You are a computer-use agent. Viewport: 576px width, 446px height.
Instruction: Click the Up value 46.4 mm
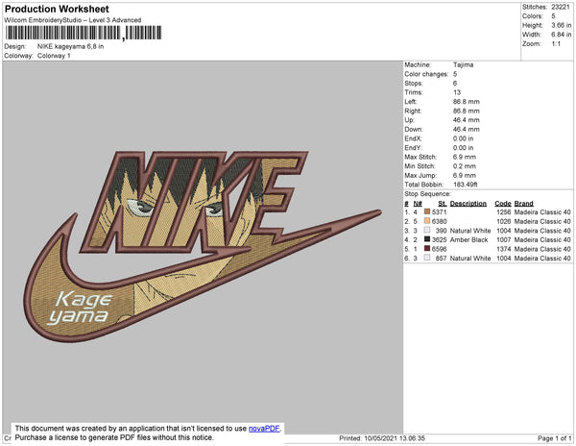[x=467, y=120]
